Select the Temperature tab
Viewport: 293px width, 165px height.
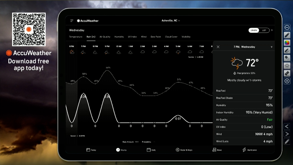click(76, 37)
